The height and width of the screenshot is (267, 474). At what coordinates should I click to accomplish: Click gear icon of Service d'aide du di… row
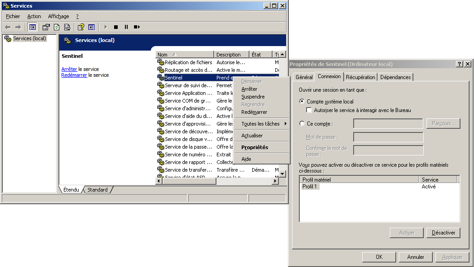click(x=161, y=116)
